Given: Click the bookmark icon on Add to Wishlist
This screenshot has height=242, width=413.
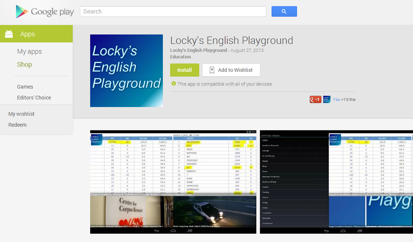Looking at the screenshot, I should pos(212,70).
